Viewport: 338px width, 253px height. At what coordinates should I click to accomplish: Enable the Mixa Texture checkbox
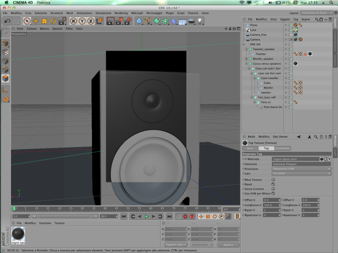coord(273,180)
